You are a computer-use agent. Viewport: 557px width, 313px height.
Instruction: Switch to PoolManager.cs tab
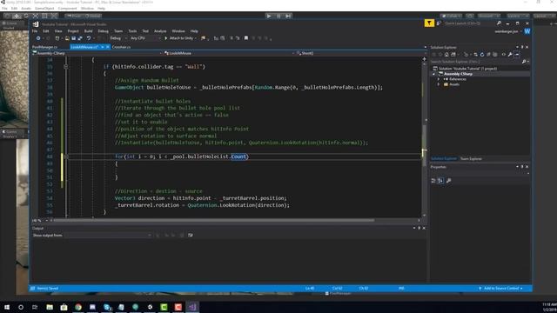pyautogui.click(x=44, y=47)
